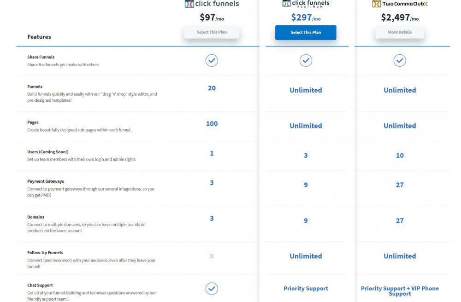This screenshot has height=302, width=461.
Task: Click the Follow-Up Funnels feature title
Action: click(x=45, y=253)
